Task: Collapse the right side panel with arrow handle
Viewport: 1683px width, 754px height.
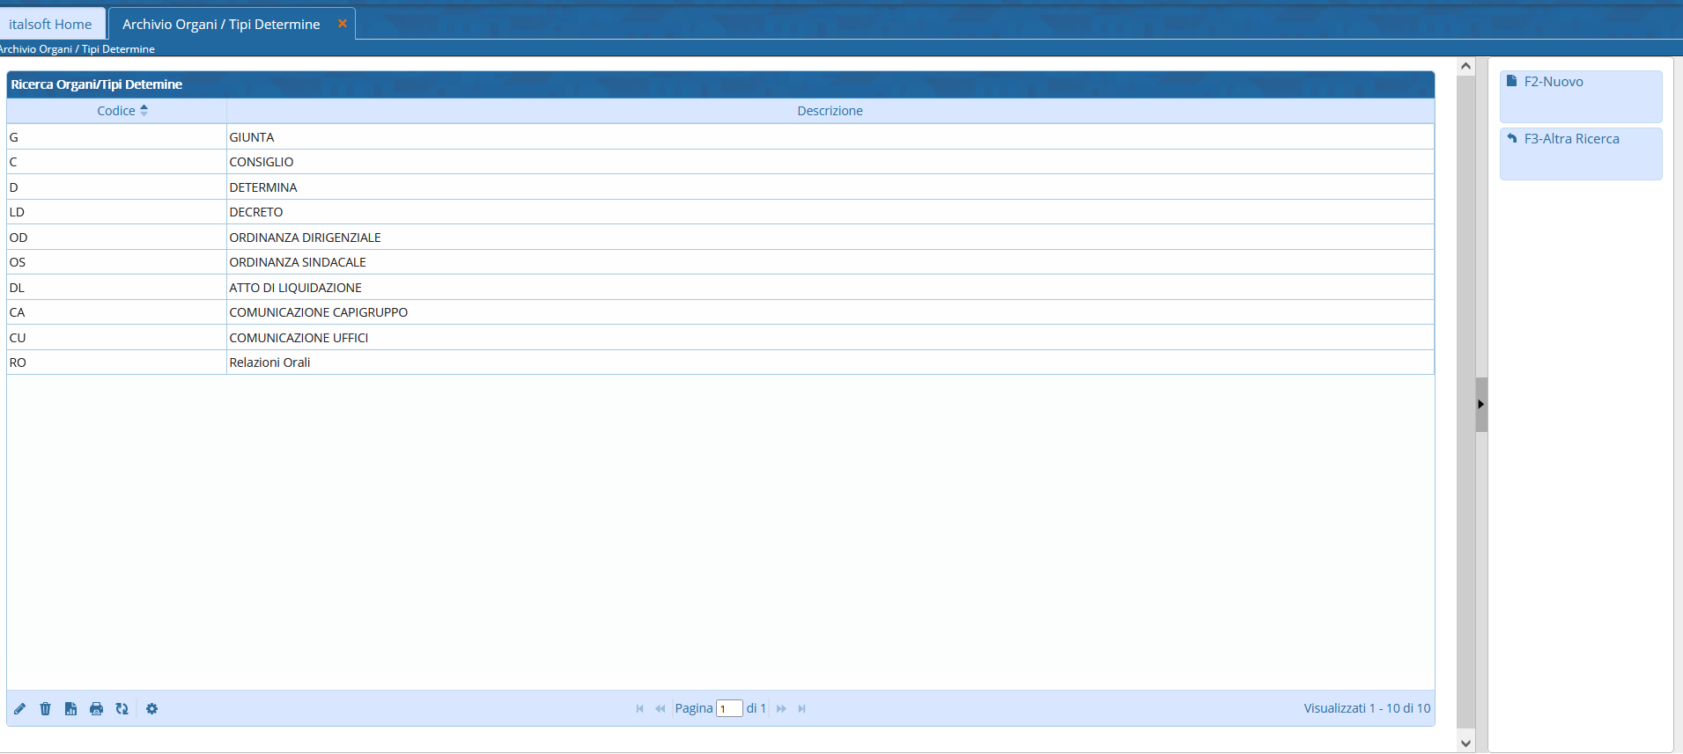Action: pyautogui.click(x=1481, y=405)
